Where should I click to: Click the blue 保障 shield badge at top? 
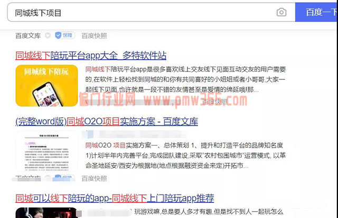[x=64, y=35]
